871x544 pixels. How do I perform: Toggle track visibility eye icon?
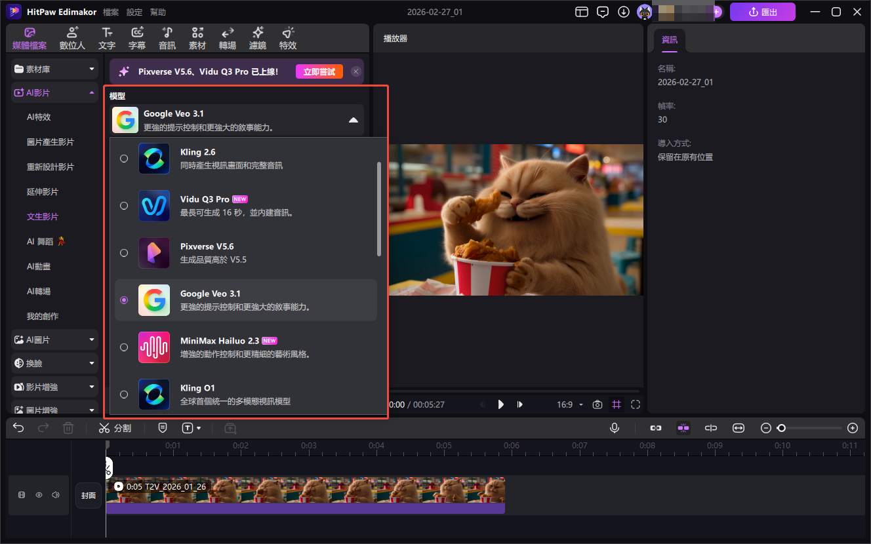click(x=39, y=495)
